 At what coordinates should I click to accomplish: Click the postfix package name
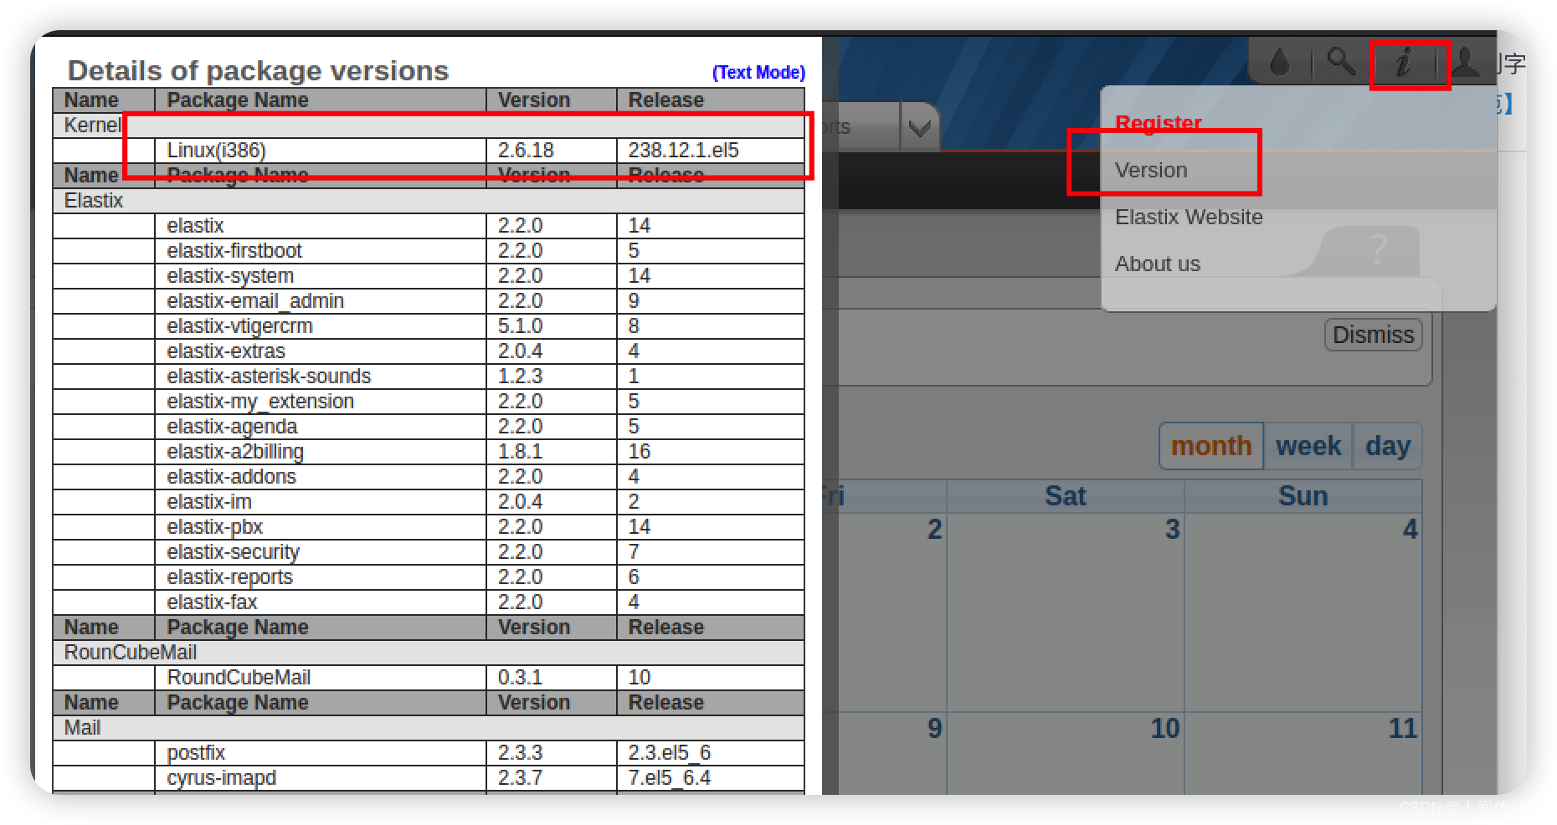pos(196,753)
